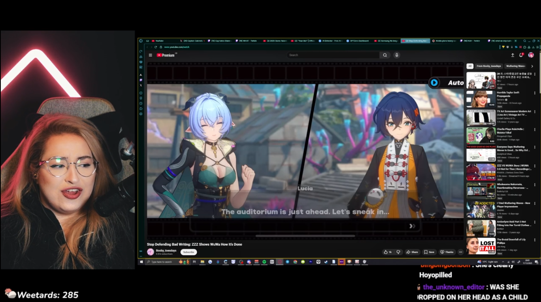This screenshot has width=541, height=302.
Task: Open the browser tab search icon
Action: [x=524, y=41]
